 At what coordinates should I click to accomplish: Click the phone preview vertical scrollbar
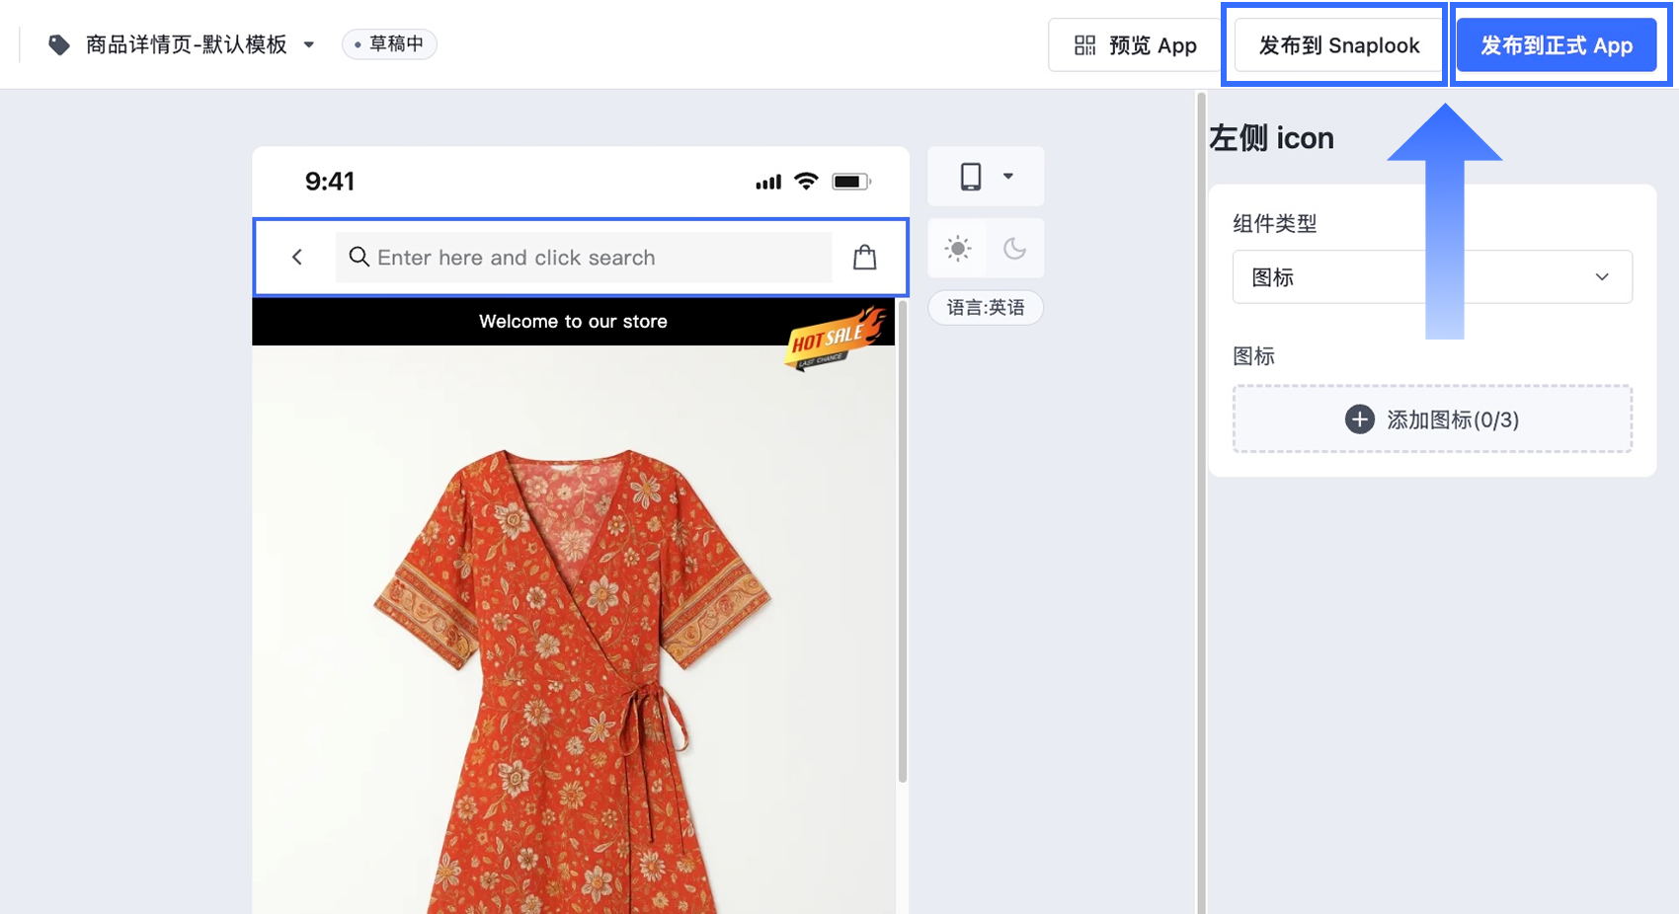(902, 541)
